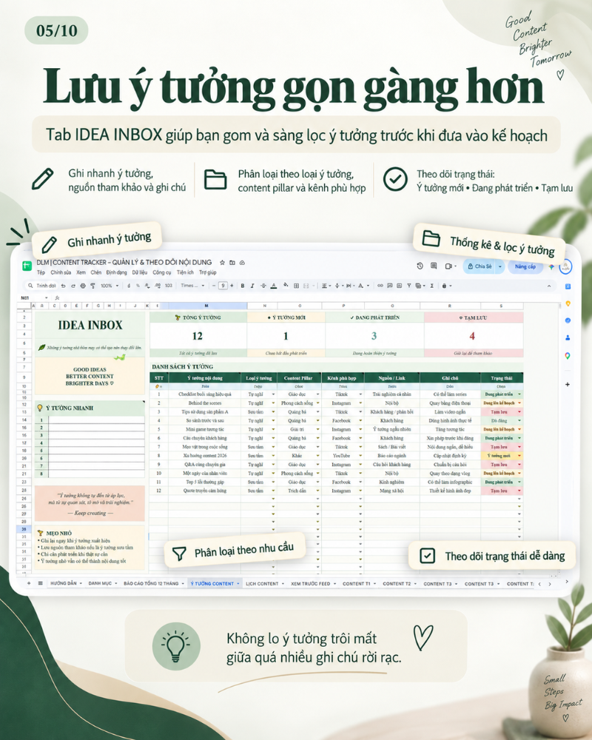The height and width of the screenshot is (740, 592).
Task: Open the all sheets list button
Action: click(x=41, y=584)
